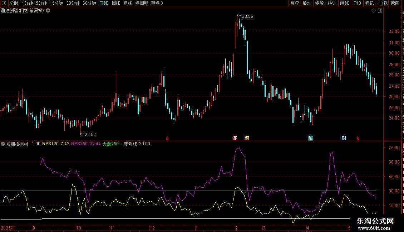404x232 pixels.
Task: Click the 叠加 overlay button
Action: 307,3
